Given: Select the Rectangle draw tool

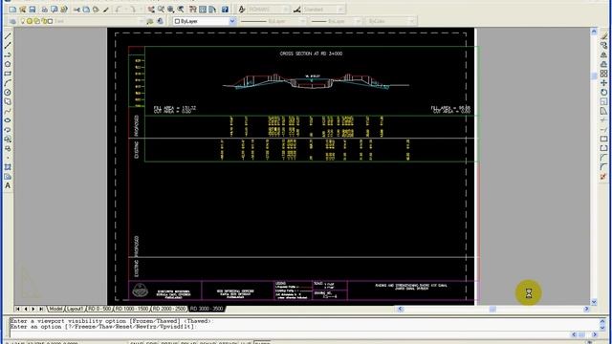Looking at the screenshot, I should click(x=8, y=74).
